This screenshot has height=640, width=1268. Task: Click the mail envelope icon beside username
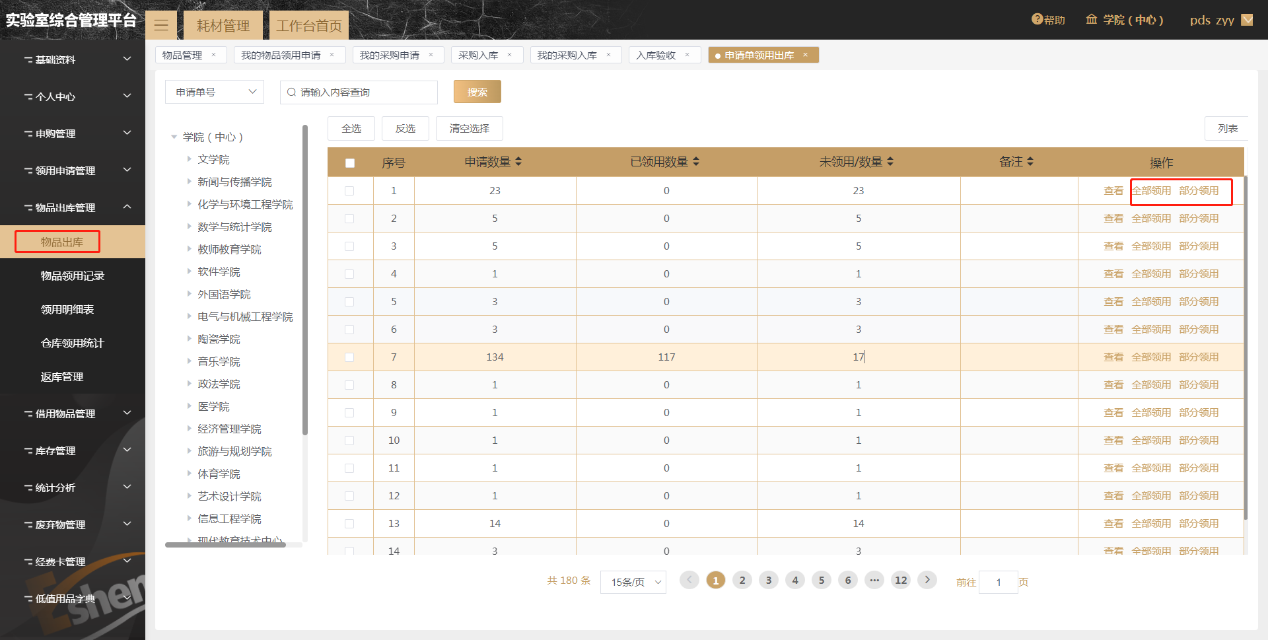pos(1247,20)
